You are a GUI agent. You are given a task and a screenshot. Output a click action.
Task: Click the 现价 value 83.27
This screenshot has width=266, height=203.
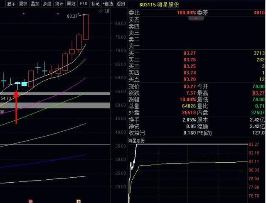(x=190, y=86)
